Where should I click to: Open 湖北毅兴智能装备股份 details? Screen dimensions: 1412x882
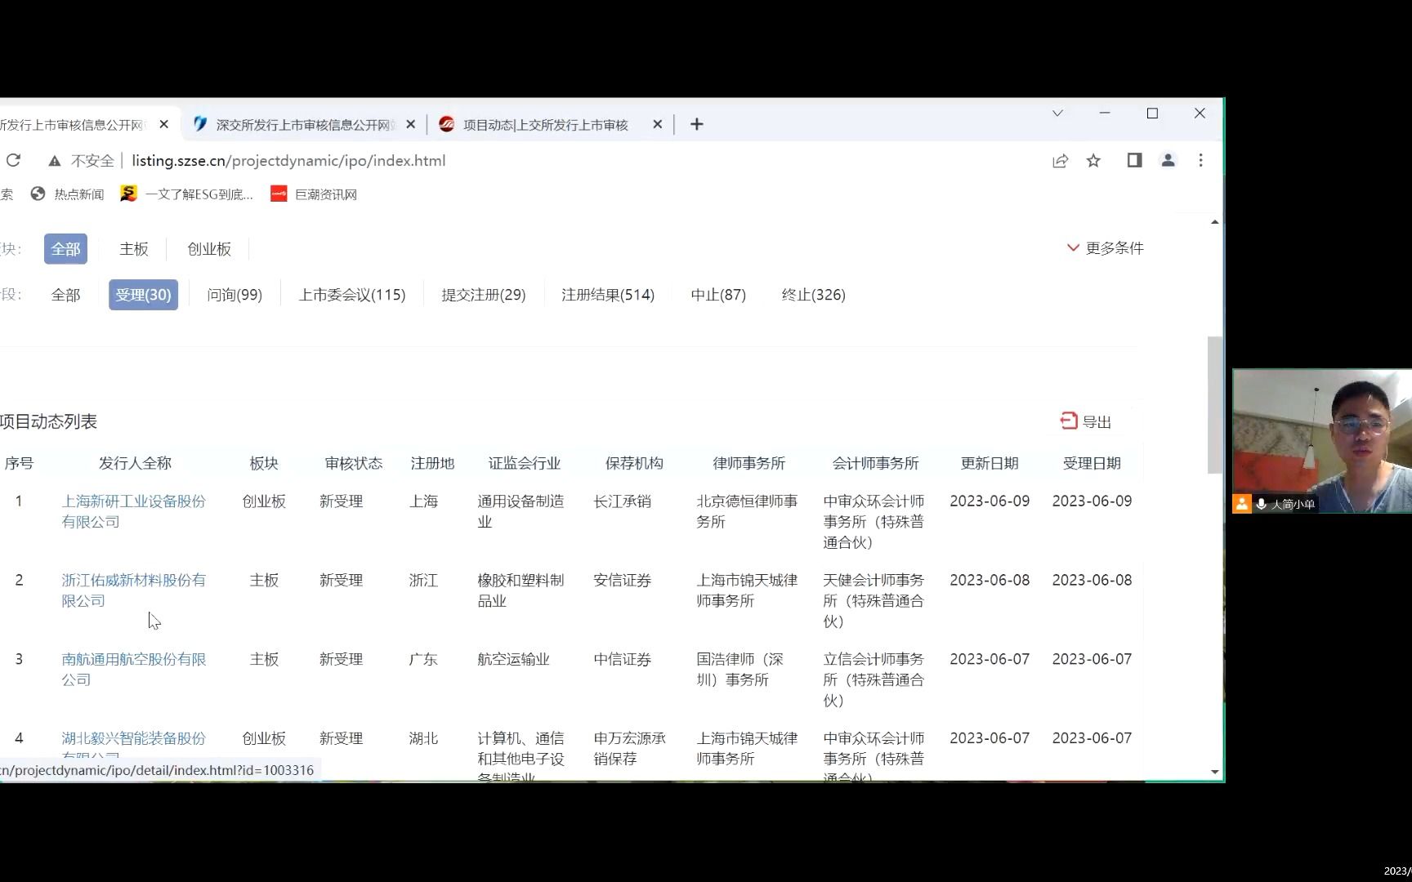click(134, 738)
